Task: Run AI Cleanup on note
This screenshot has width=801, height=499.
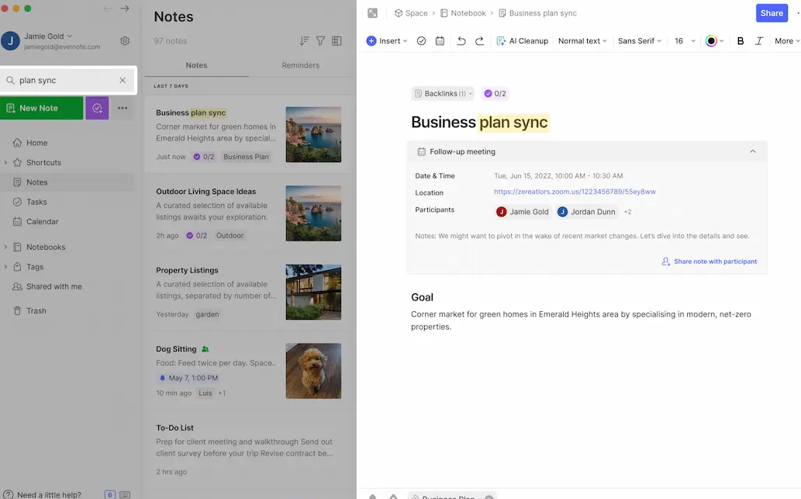Action: point(522,41)
